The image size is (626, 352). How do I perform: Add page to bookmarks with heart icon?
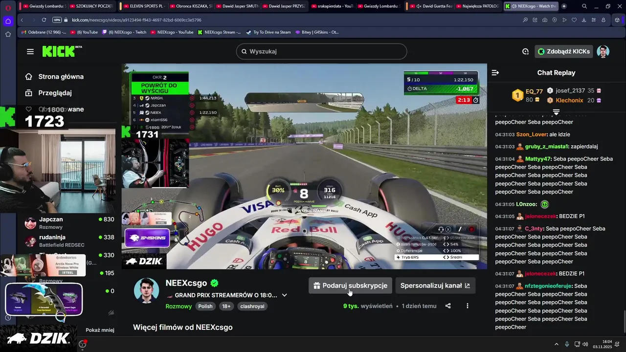pos(574,20)
